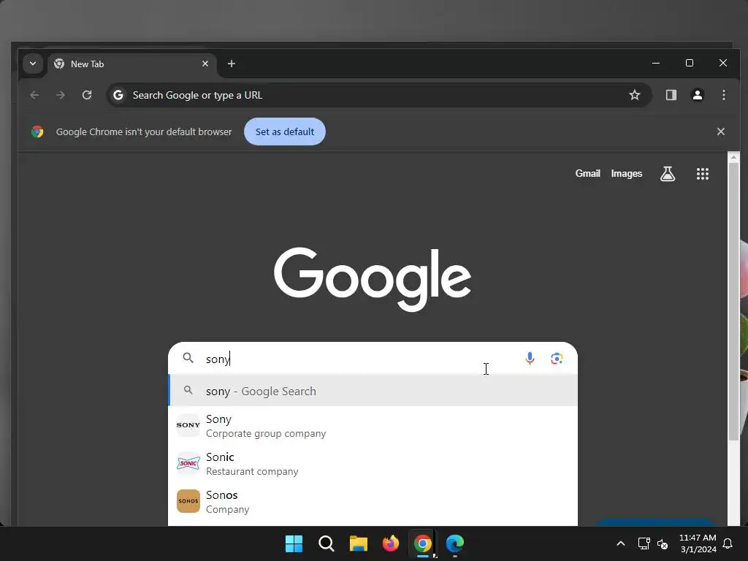Bookmark this tab with star icon
The width and height of the screenshot is (748, 561).
click(635, 95)
